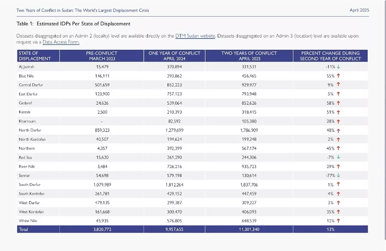The width and height of the screenshot is (386, 251).
Task: Click the red up arrow for White Nile
Action: tap(339, 221)
